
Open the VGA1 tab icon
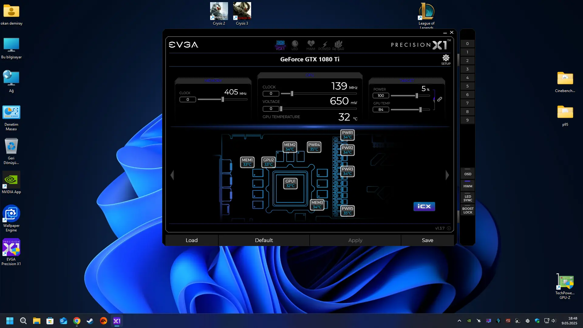280,45
